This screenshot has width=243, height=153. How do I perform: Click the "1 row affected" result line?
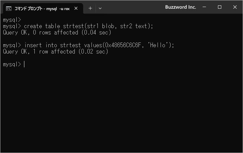click(55, 52)
